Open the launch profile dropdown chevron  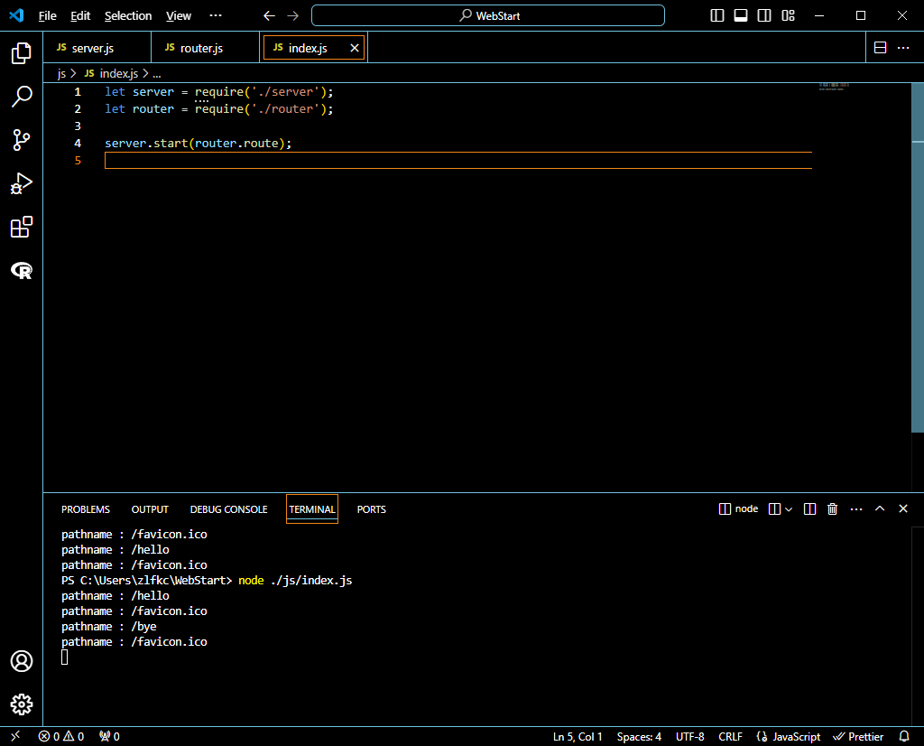(789, 509)
